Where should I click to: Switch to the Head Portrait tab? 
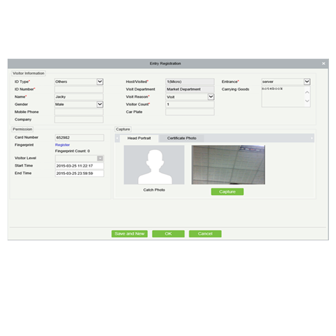pos(139,138)
